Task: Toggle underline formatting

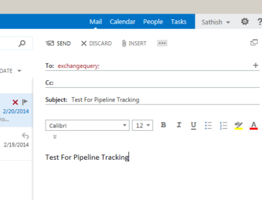Action: (x=193, y=125)
